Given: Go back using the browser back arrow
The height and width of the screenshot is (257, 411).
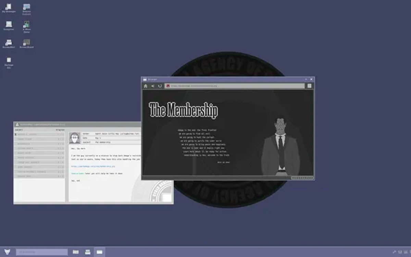Looking at the screenshot, I should 153,86.
